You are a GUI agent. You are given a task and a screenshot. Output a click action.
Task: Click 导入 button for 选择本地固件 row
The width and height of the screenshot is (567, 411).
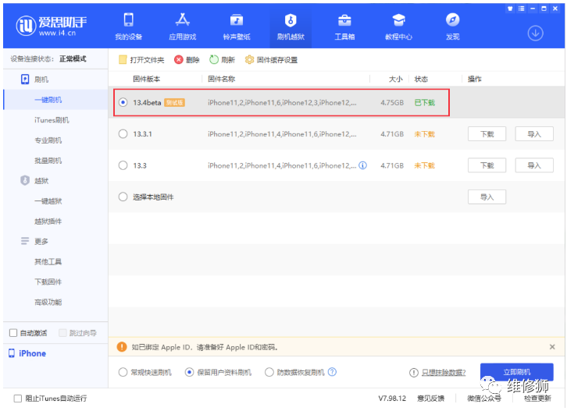(487, 197)
